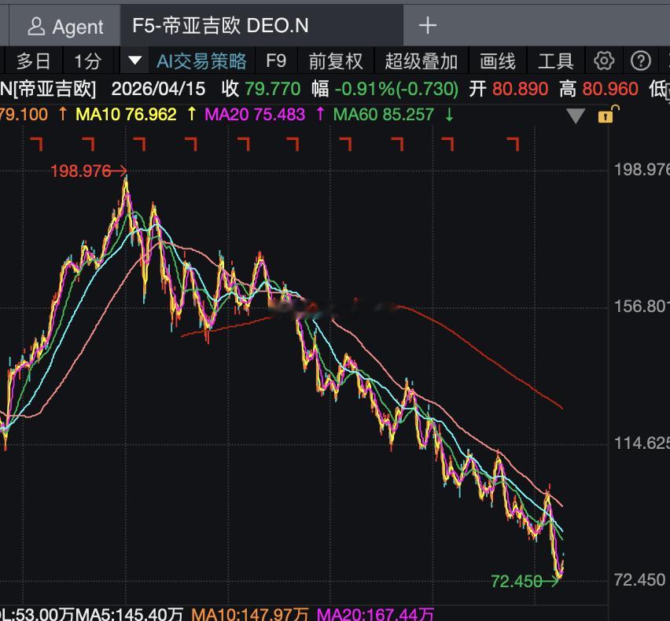Open chart settings gear icon
This screenshot has height=621, width=670.
click(604, 61)
